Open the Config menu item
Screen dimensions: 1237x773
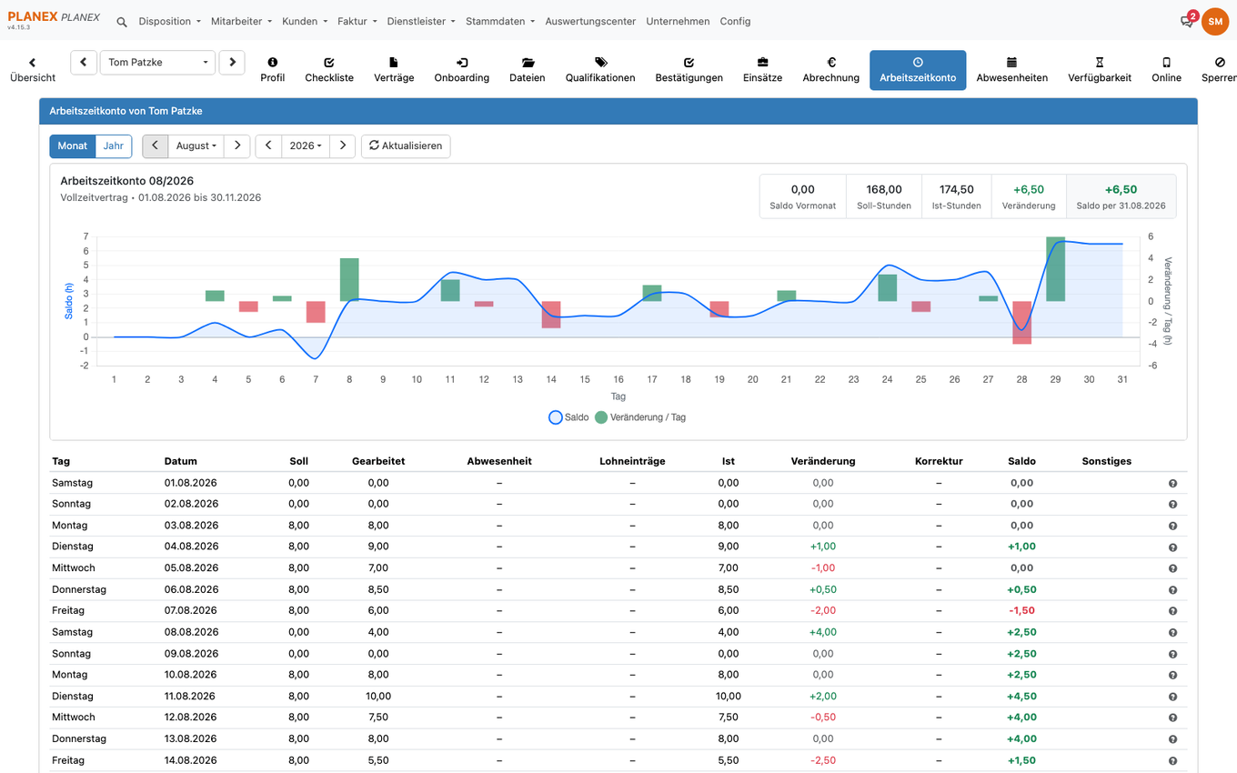click(735, 21)
